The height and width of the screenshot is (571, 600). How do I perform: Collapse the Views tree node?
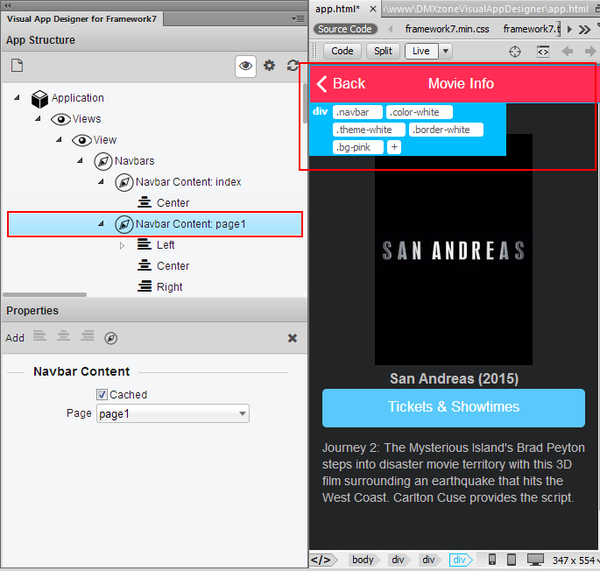pos(38,118)
